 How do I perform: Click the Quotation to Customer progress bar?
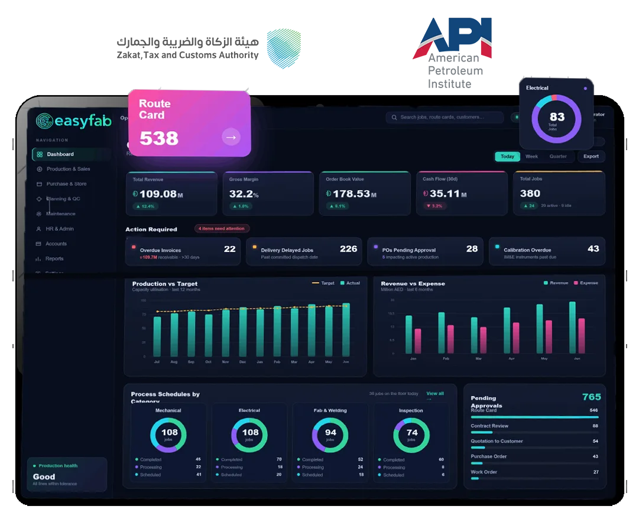pyautogui.click(x=535, y=448)
